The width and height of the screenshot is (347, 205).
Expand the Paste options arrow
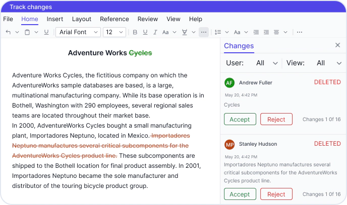pyautogui.click(x=36, y=32)
